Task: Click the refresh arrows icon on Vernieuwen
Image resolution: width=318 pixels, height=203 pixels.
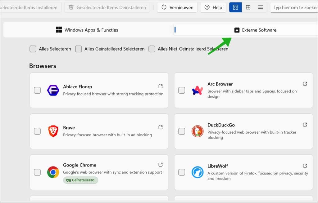Action: [x=164, y=7]
